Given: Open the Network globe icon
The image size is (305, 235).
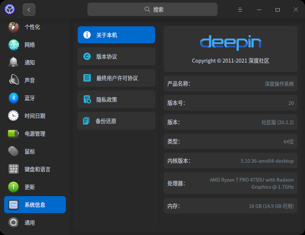Looking at the screenshot, I should pyautogui.click(x=14, y=44).
